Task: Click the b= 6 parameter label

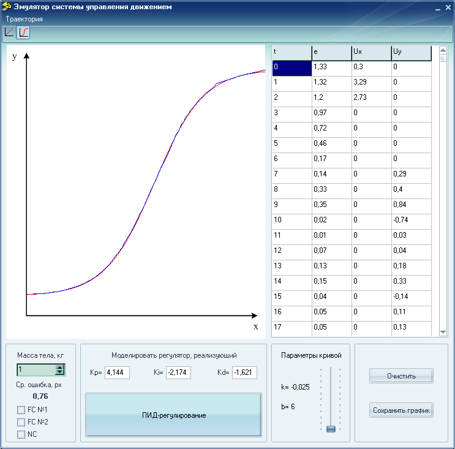Action: (288, 407)
